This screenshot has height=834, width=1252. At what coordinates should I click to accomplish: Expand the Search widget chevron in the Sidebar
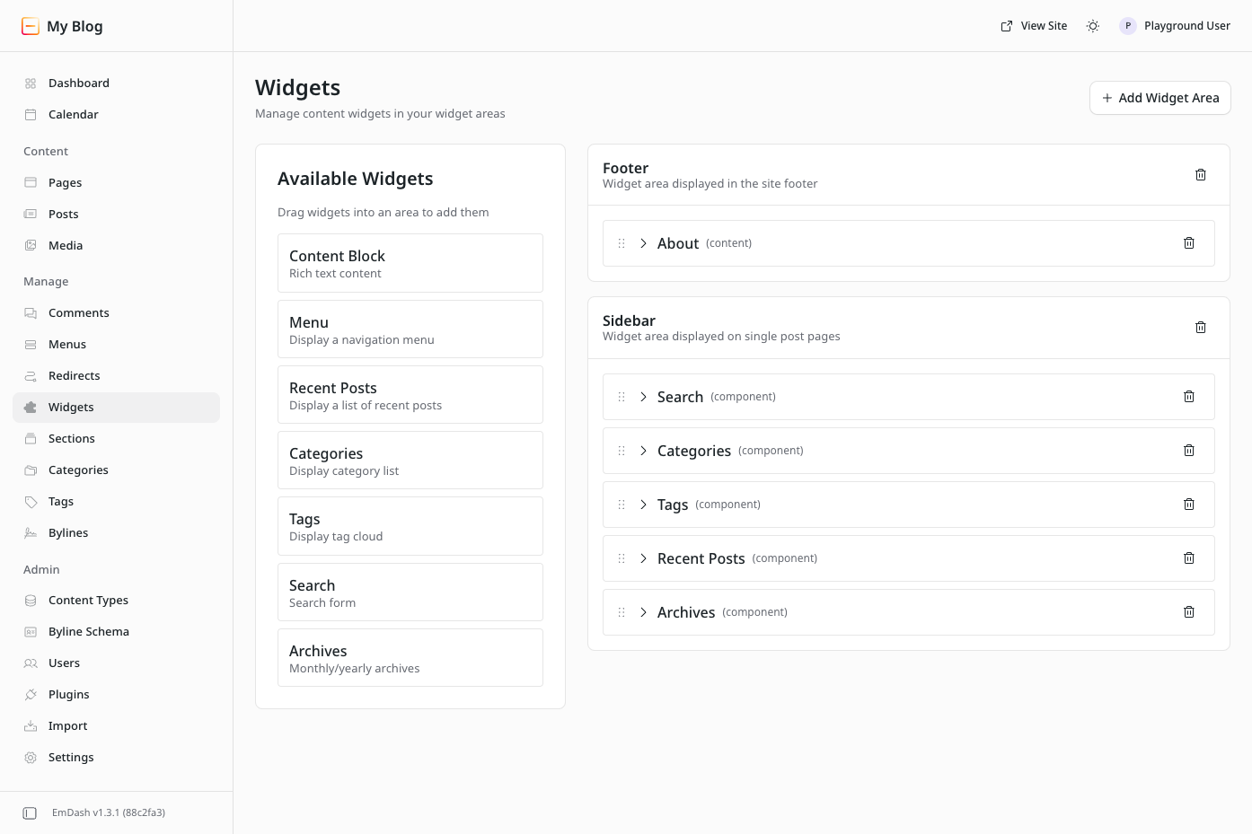point(643,397)
